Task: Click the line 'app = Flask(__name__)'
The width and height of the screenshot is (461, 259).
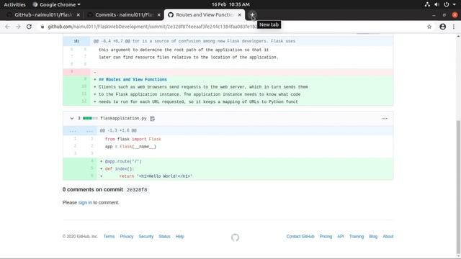Action: [130, 147]
